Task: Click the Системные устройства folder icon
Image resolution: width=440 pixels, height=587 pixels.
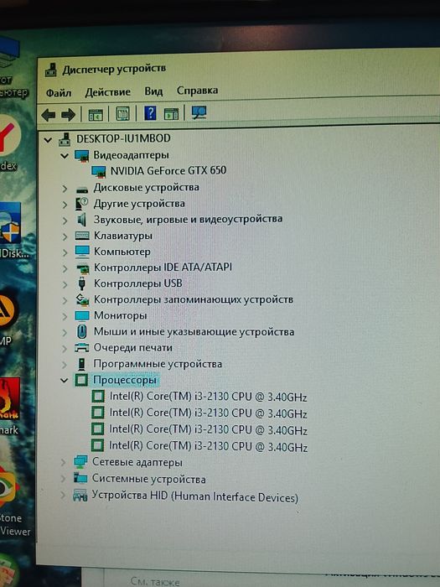Action: pyautogui.click(x=80, y=479)
